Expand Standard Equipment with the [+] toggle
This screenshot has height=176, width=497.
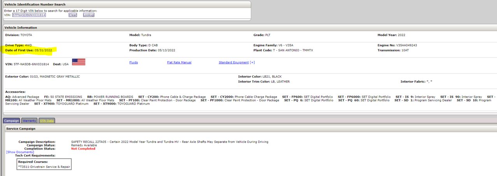[252, 62]
